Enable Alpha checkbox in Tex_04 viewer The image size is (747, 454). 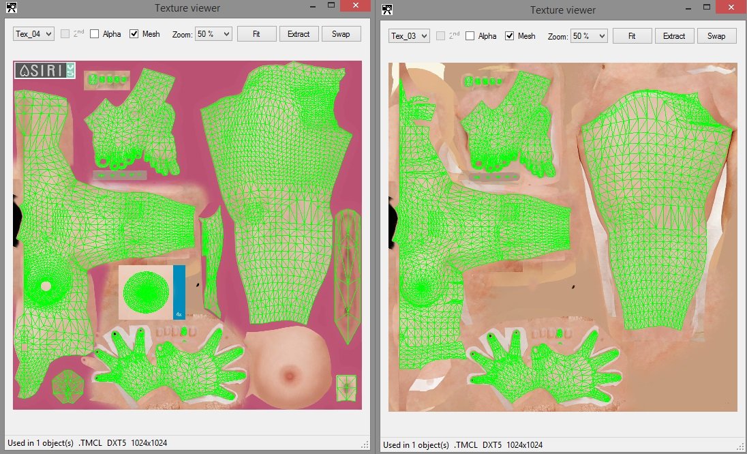click(x=94, y=34)
